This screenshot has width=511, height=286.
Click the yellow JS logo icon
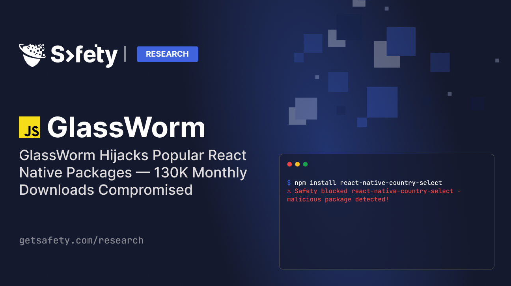click(30, 127)
